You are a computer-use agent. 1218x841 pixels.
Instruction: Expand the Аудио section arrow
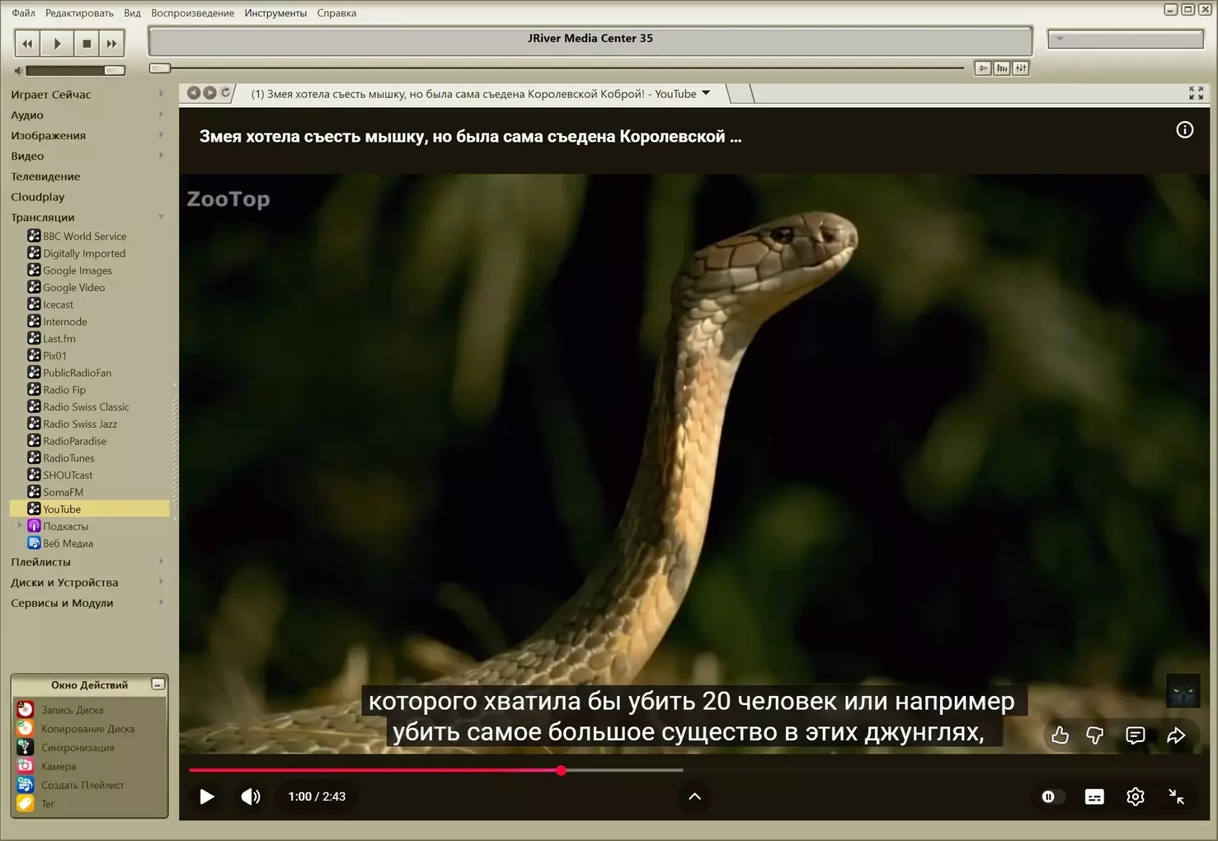click(x=161, y=115)
